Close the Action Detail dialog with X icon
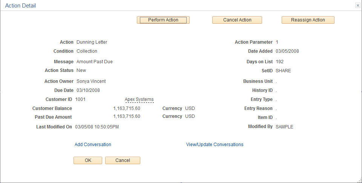The image size is (362, 183). coord(357,6)
